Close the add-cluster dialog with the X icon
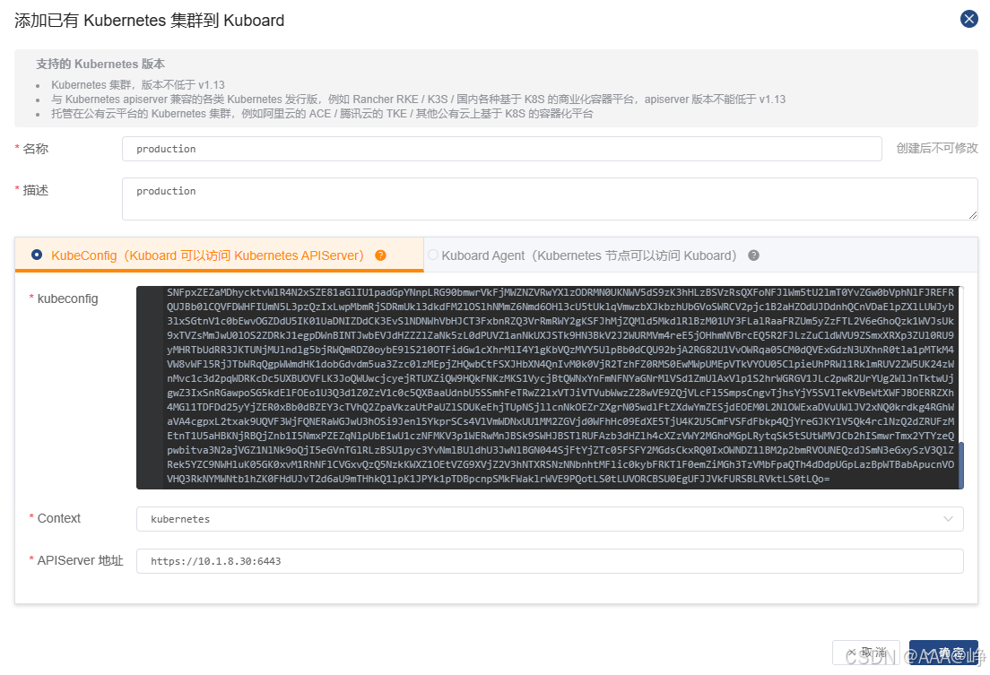 (968, 19)
